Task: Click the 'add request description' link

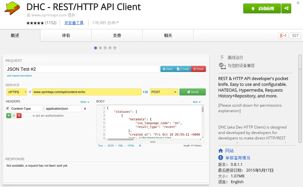Action: pyautogui.click(x=20, y=76)
